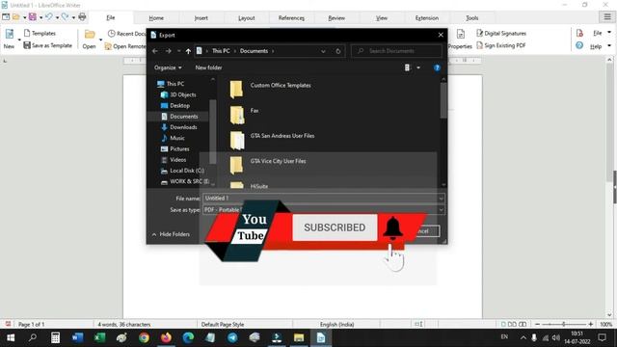
Task: Expand the Save as type dropdown arrow
Action: click(x=442, y=210)
